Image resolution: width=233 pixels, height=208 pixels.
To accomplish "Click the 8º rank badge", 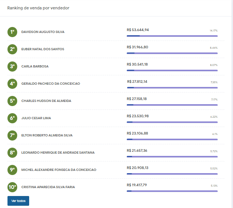I will point(12,153).
